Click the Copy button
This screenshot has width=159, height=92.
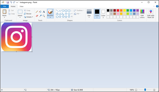tap(11, 14)
